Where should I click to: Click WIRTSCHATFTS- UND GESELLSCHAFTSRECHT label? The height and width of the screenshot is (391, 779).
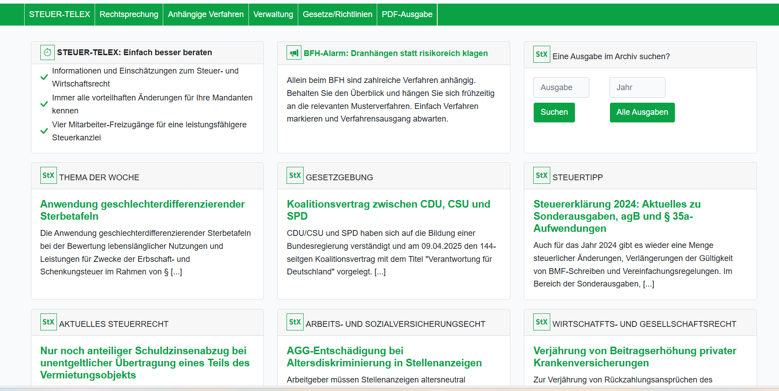click(644, 324)
